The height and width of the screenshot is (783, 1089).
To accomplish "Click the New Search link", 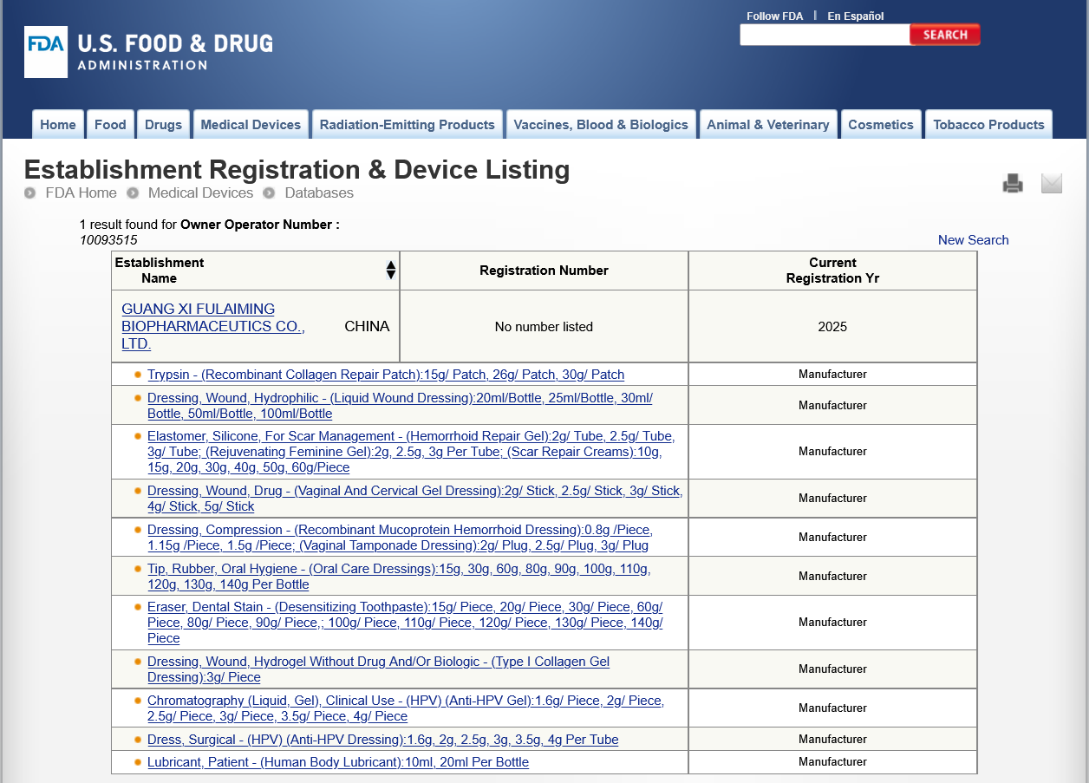I will pyautogui.click(x=973, y=240).
